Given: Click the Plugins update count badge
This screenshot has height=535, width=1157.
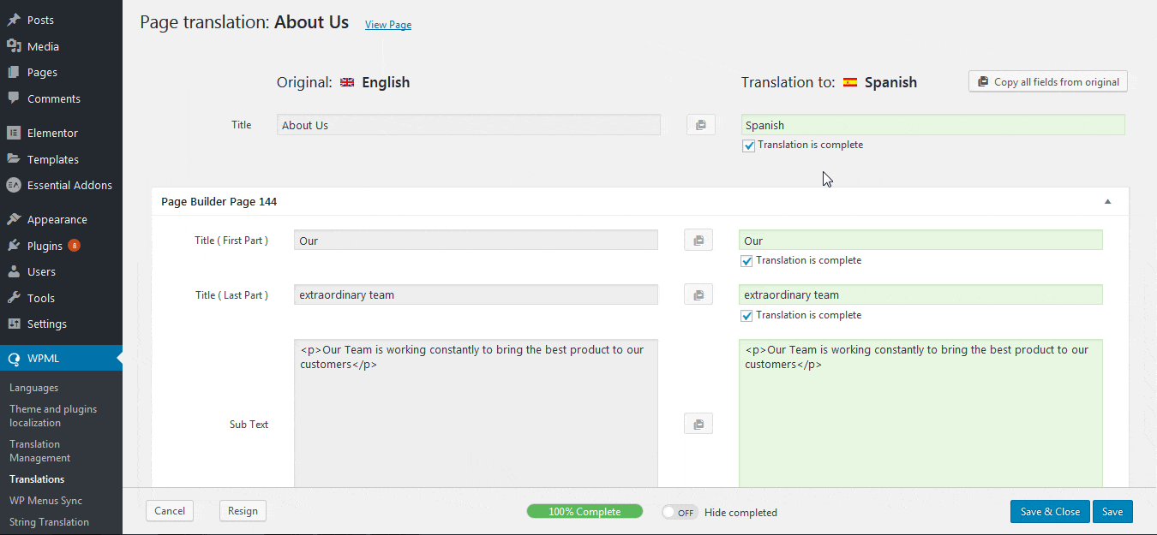Looking at the screenshot, I should point(74,246).
